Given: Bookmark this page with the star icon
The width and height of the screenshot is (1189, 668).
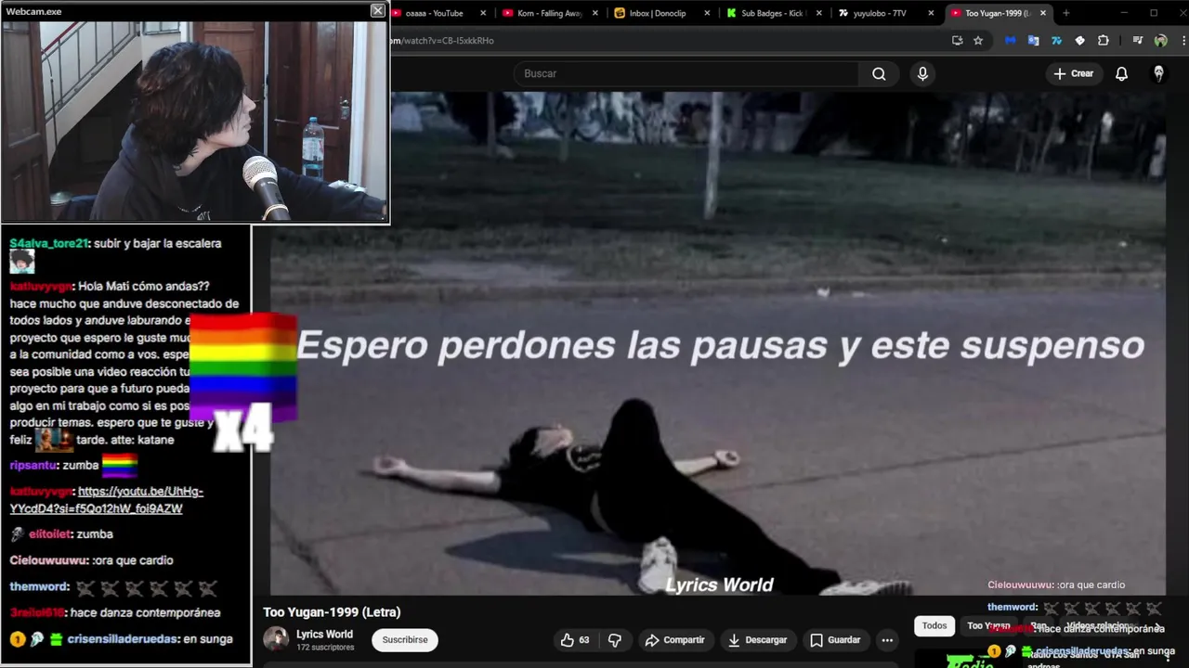Looking at the screenshot, I should coord(978,41).
